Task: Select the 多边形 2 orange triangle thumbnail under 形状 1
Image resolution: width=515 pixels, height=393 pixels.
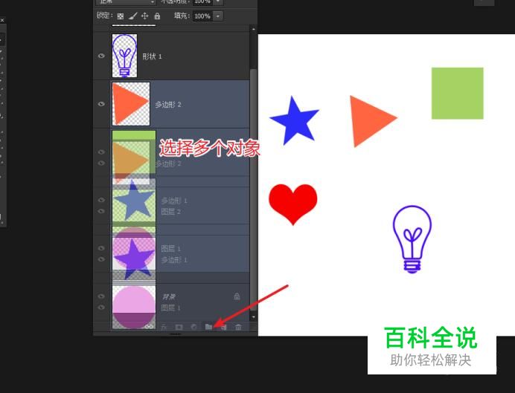Action: click(x=131, y=104)
